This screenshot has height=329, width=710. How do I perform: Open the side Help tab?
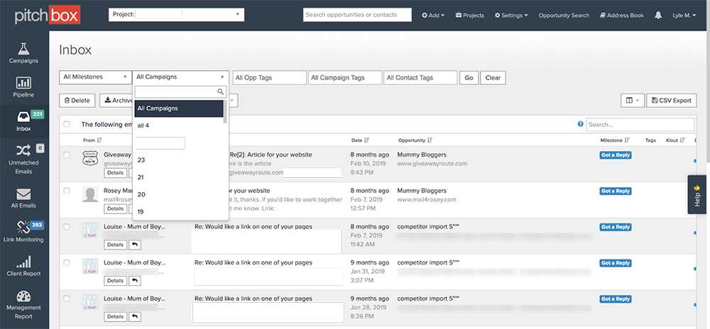click(x=699, y=194)
